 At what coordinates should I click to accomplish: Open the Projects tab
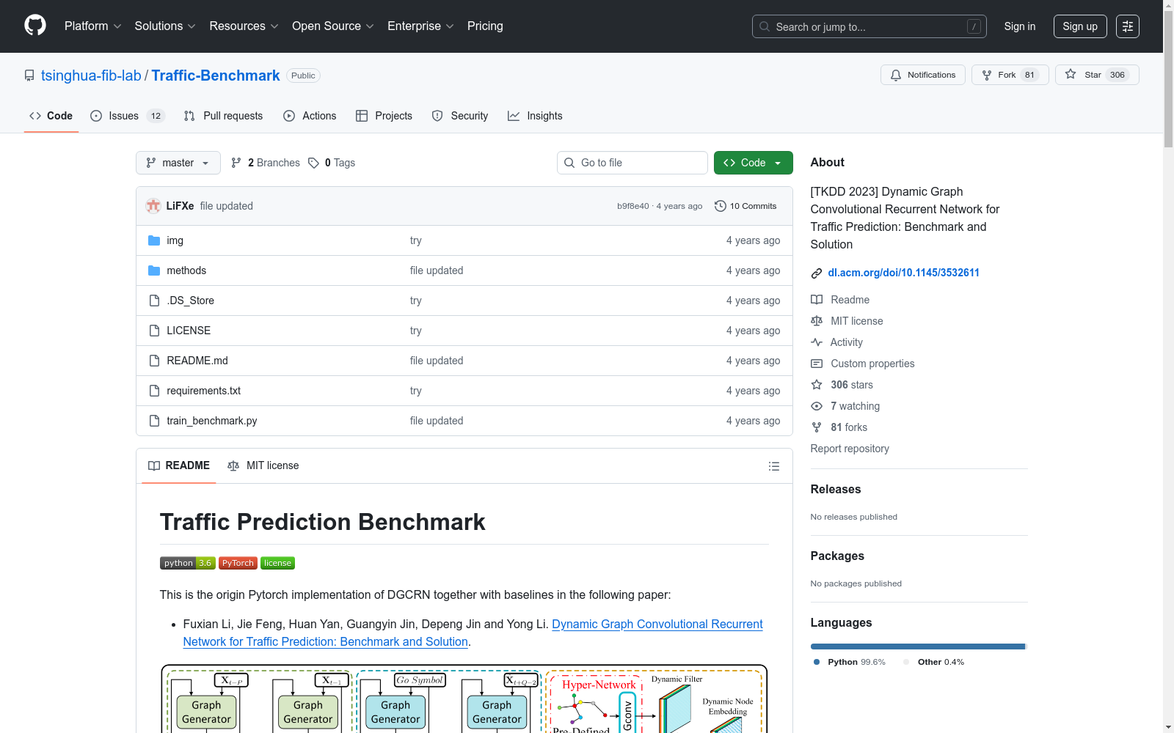pos(384,116)
